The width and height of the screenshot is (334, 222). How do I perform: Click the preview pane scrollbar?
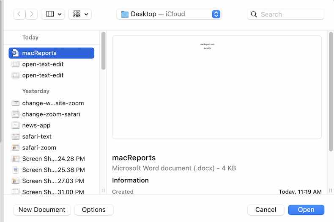331,92
